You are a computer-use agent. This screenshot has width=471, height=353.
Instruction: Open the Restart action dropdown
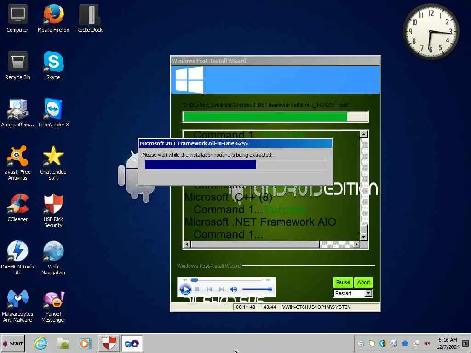[368, 293]
